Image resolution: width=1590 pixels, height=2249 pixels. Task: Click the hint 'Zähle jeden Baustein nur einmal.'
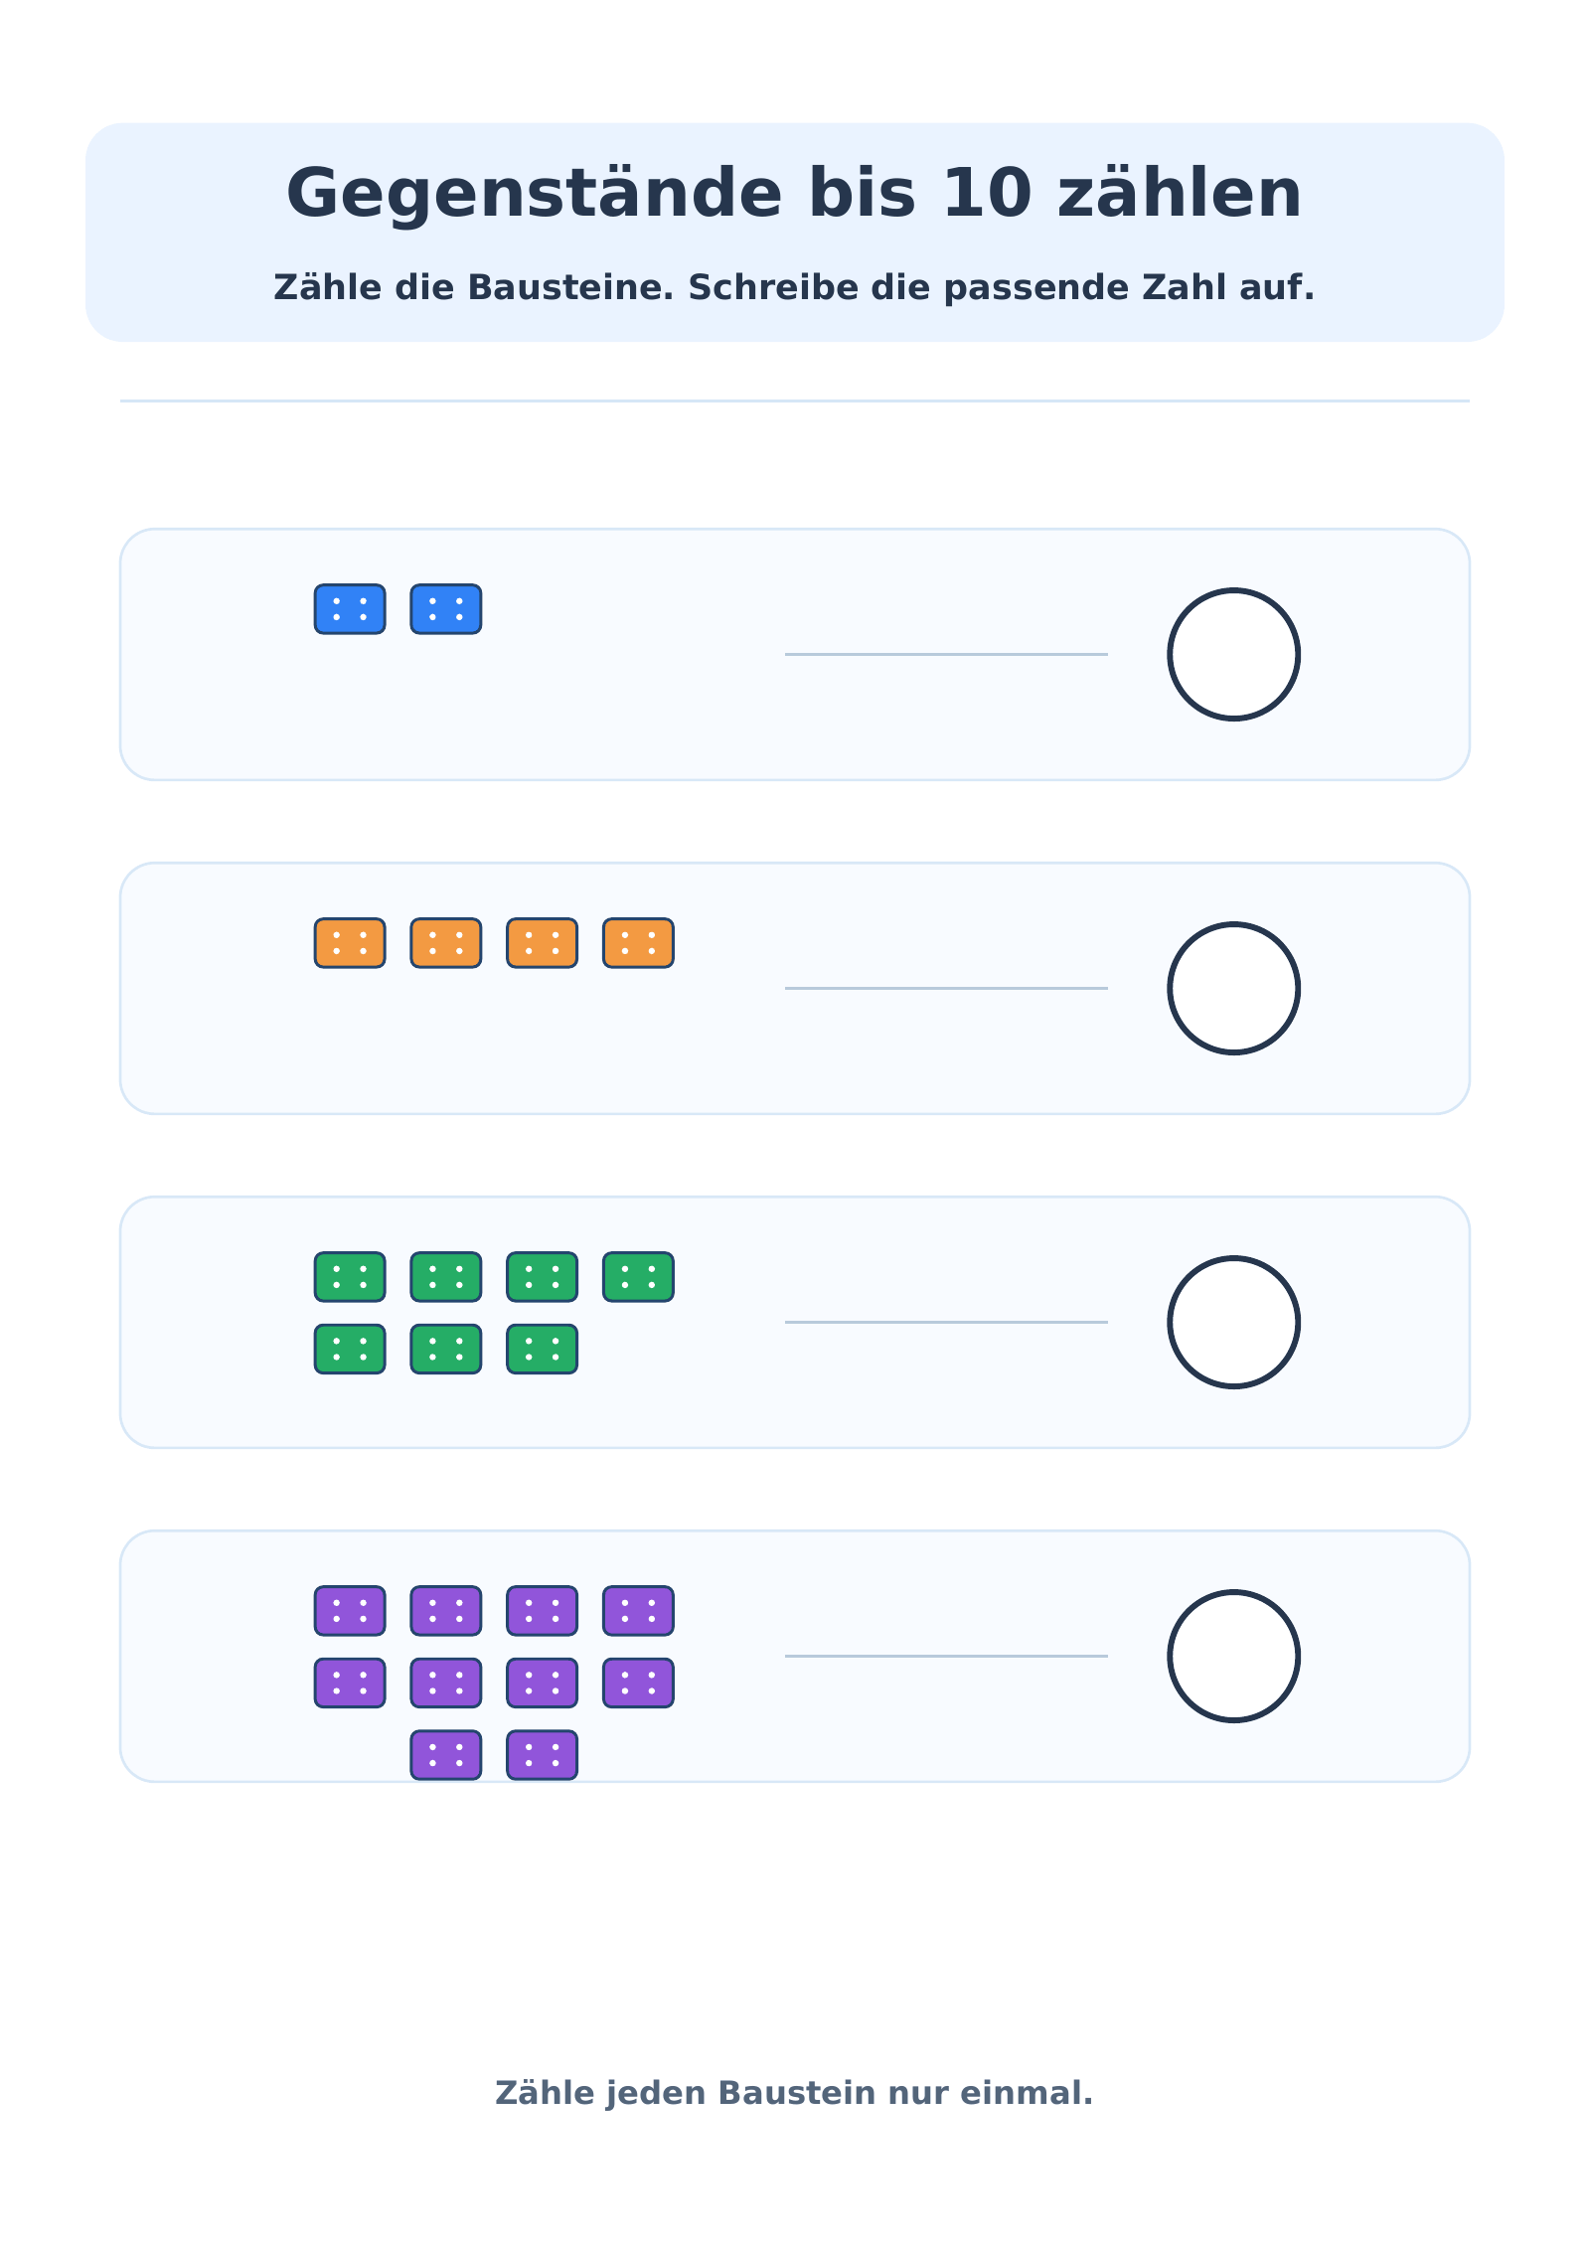[x=794, y=2092]
